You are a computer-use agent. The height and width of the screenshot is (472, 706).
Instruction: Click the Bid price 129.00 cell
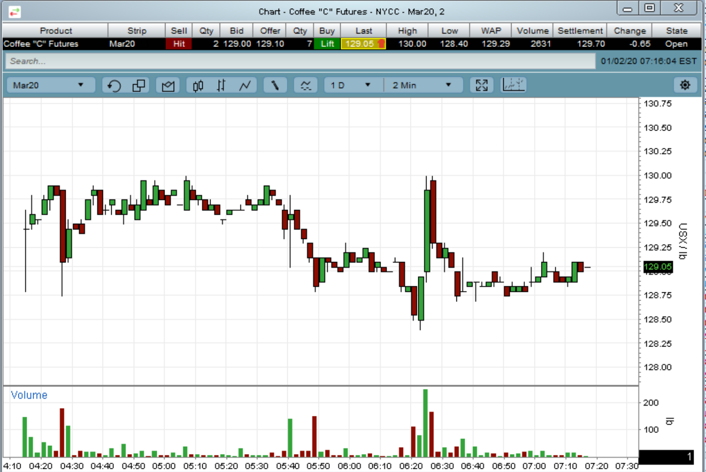pyautogui.click(x=237, y=44)
